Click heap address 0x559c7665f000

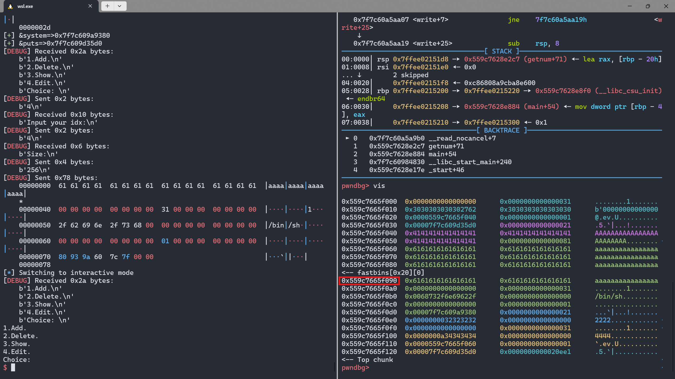[x=369, y=201]
